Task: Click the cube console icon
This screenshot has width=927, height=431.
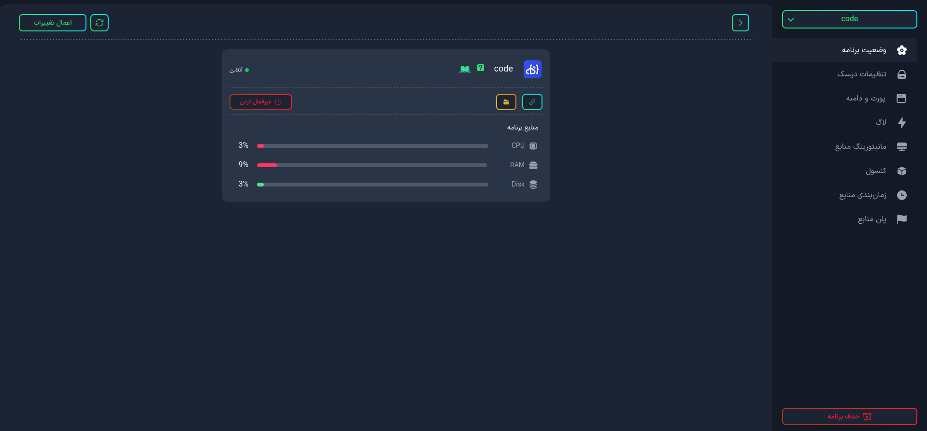Action: (901, 171)
